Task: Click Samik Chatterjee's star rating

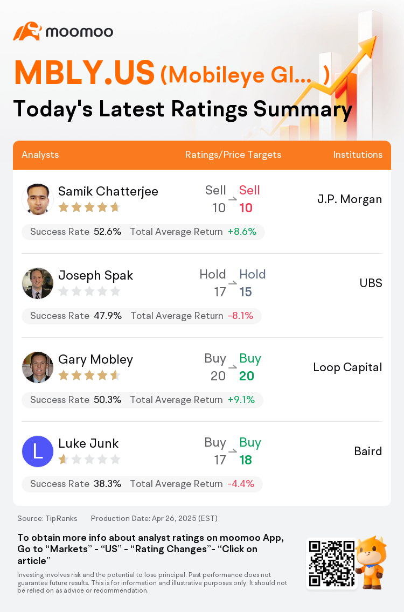Action: point(89,207)
